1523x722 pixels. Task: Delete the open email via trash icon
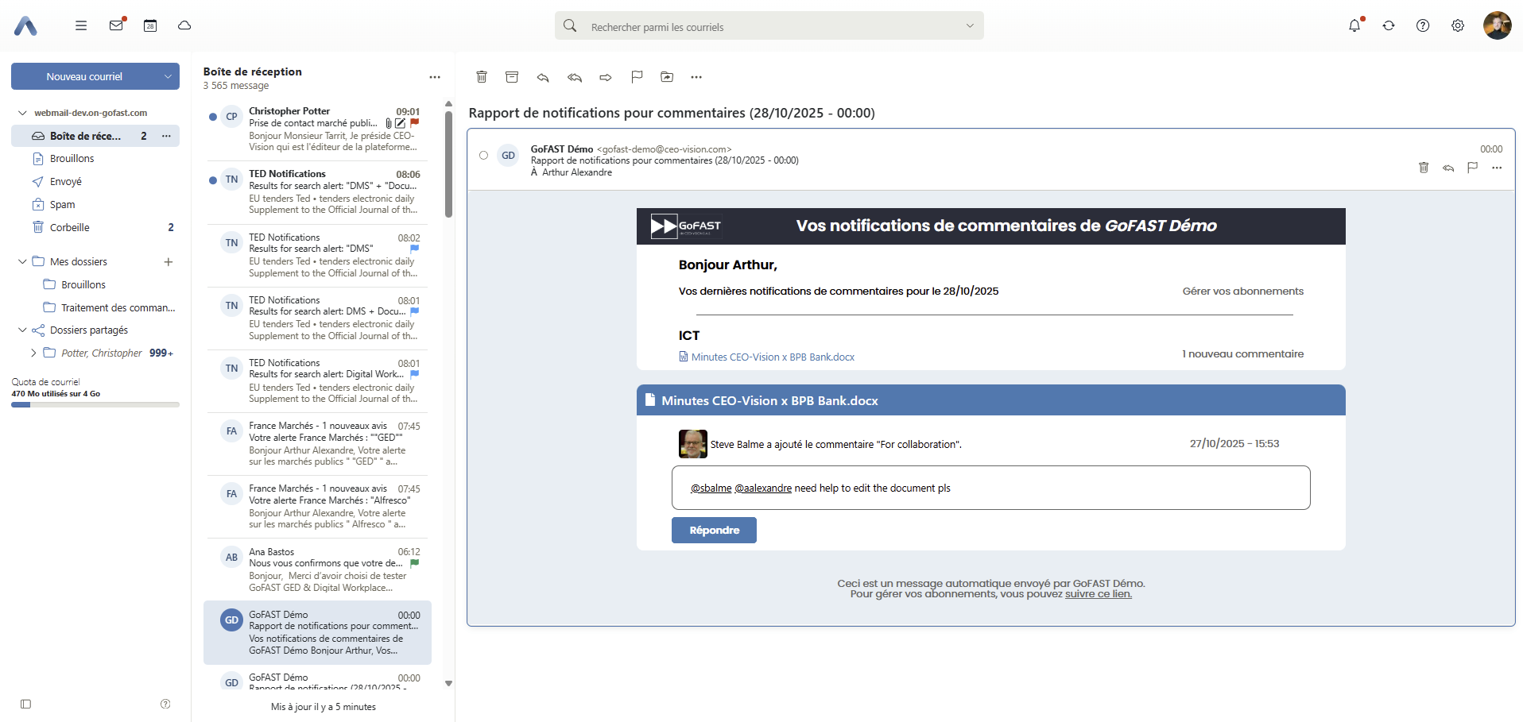pos(482,77)
